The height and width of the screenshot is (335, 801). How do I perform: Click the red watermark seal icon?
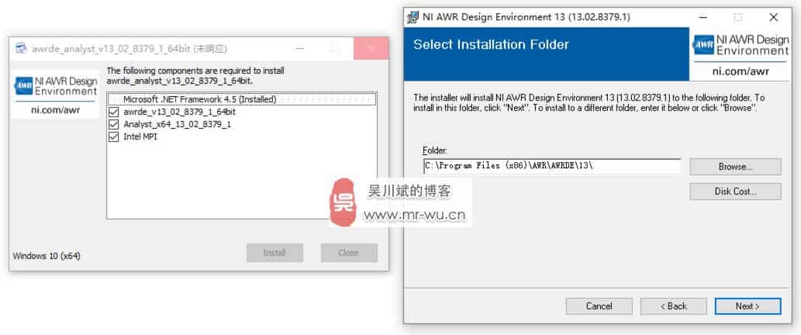coord(341,202)
